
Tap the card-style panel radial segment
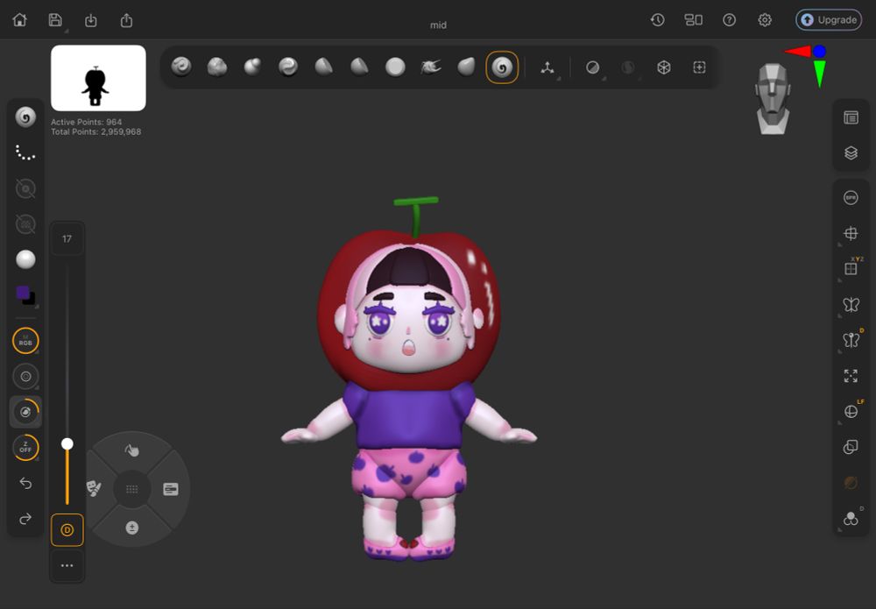[x=171, y=490]
